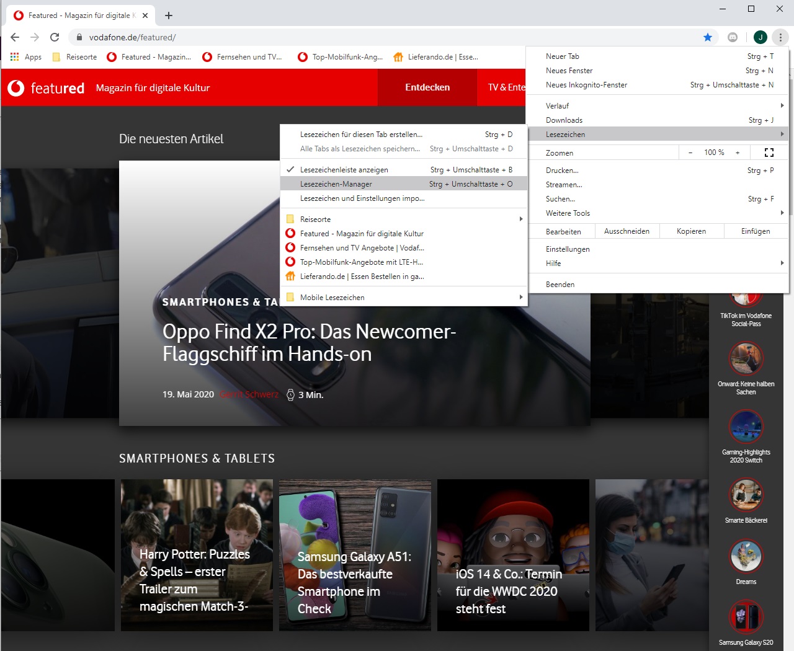
Task: Click the browser forward arrow
Action: [35, 37]
